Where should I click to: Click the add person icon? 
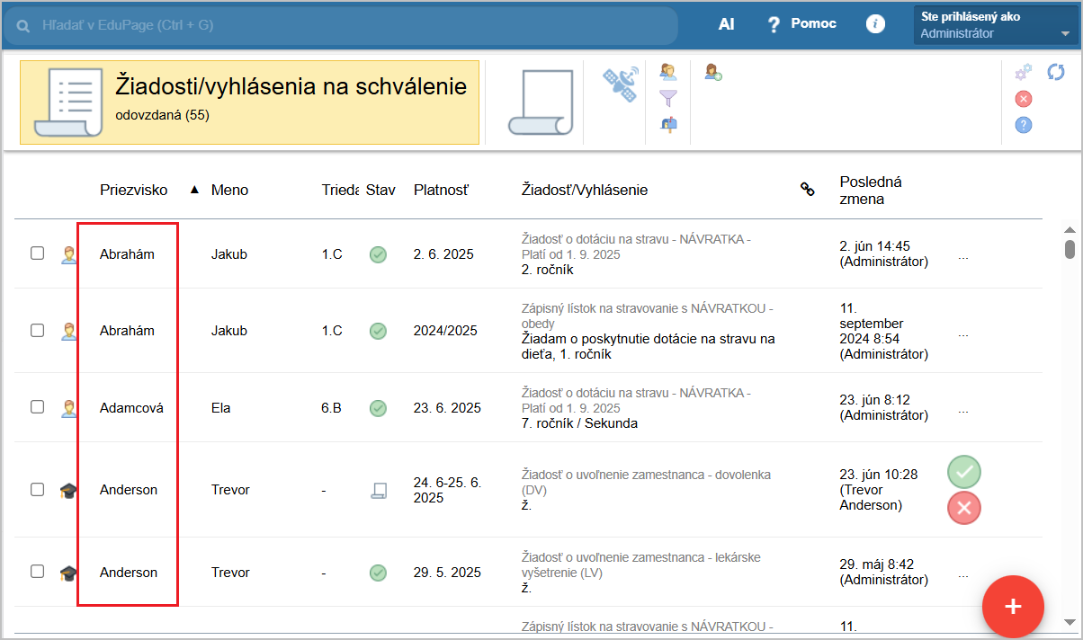(713, 72)
